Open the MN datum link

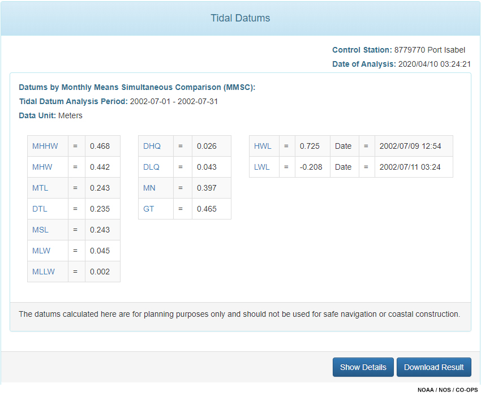point(149,188)
